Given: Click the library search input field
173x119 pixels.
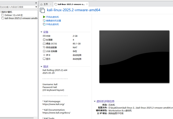Looking at the screenshot, I should (17, 7).
